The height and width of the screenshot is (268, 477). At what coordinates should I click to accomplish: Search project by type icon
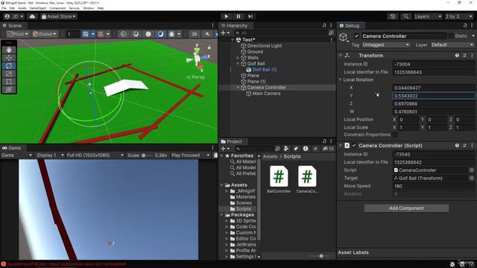click(286, 149)
